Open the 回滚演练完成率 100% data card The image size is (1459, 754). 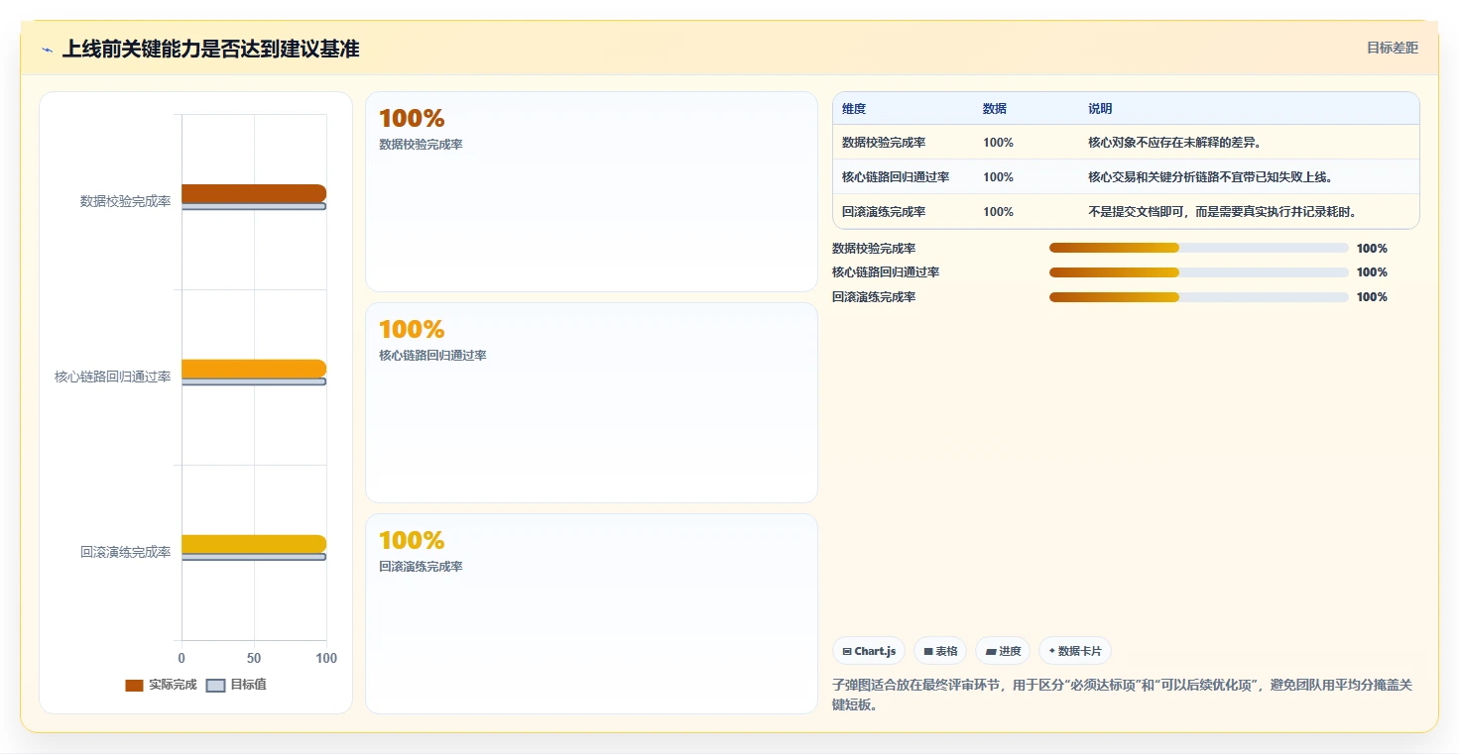pyautogui.click(x=591, y=613)
